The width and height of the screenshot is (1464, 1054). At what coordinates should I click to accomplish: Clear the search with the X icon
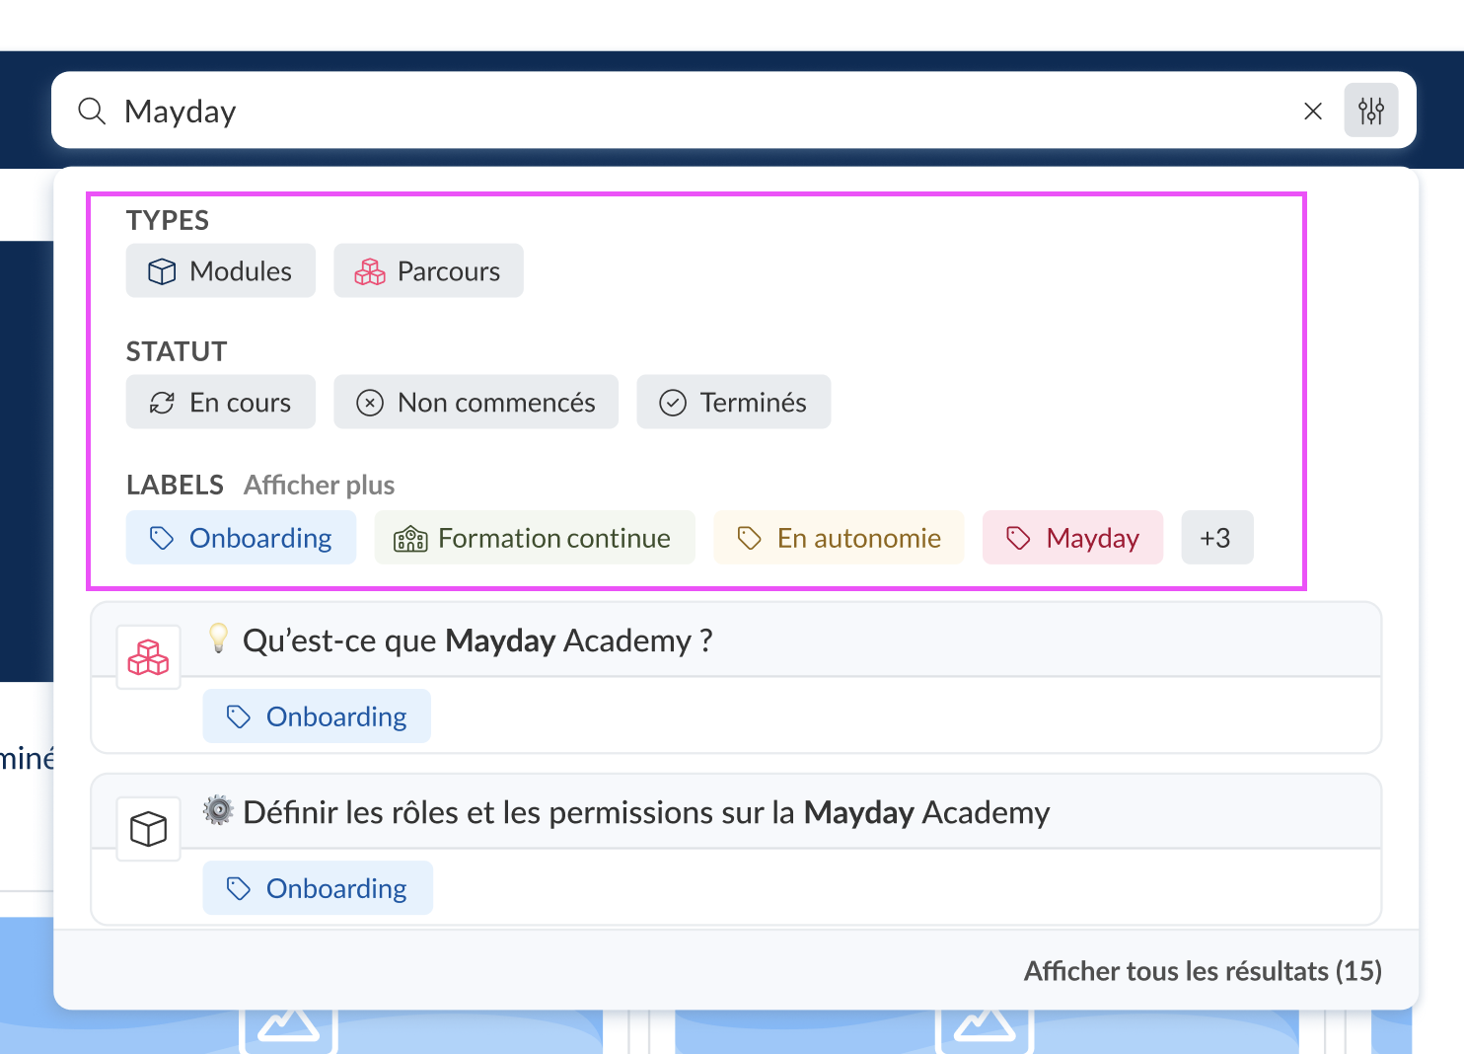[x=1312, y=112]
